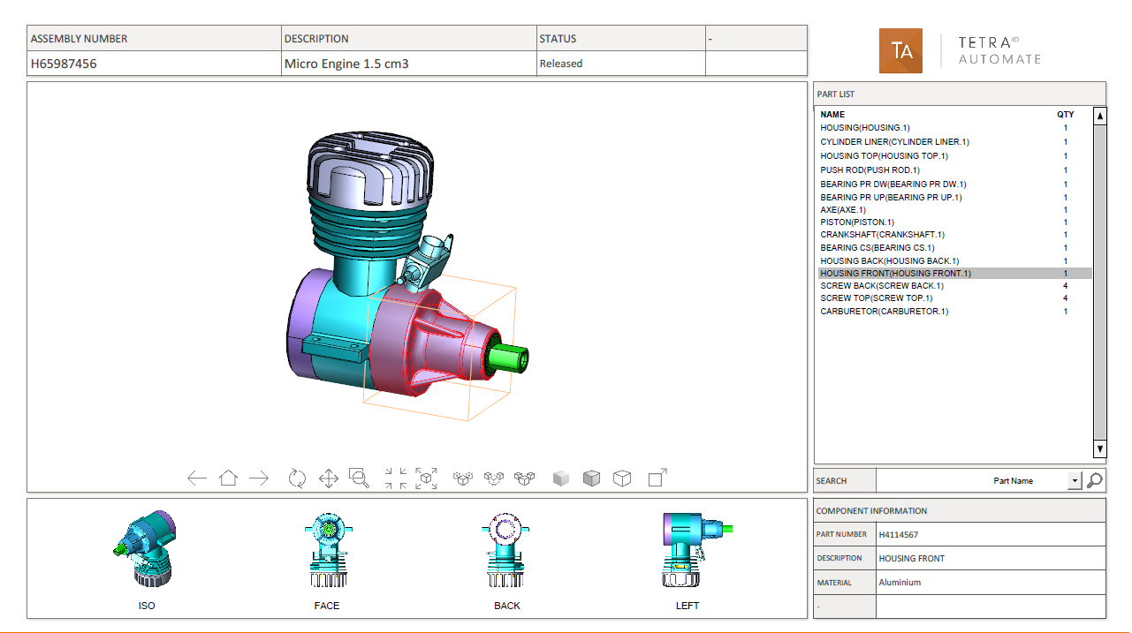Image resolution: width=1132 pixels, height=633 pixels.
Task: Click the engine cylinder head in 3D view
Action: [368, 172]
